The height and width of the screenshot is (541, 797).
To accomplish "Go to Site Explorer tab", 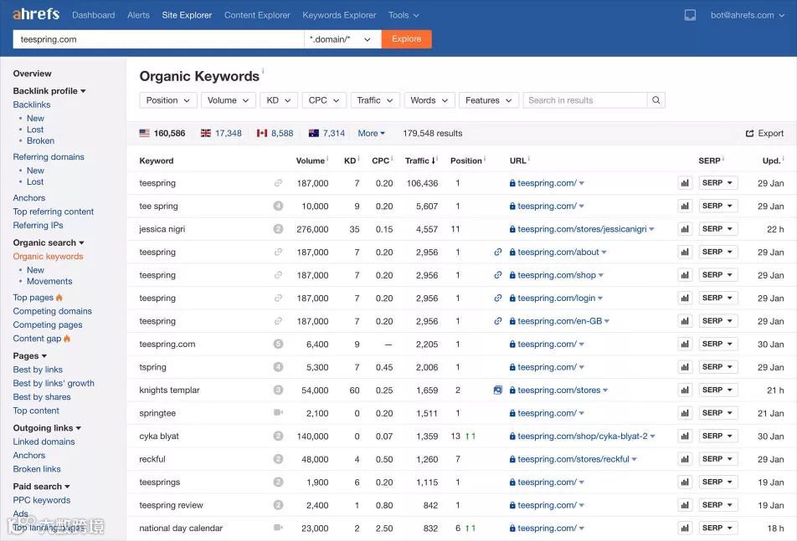I will coord(187,15).
